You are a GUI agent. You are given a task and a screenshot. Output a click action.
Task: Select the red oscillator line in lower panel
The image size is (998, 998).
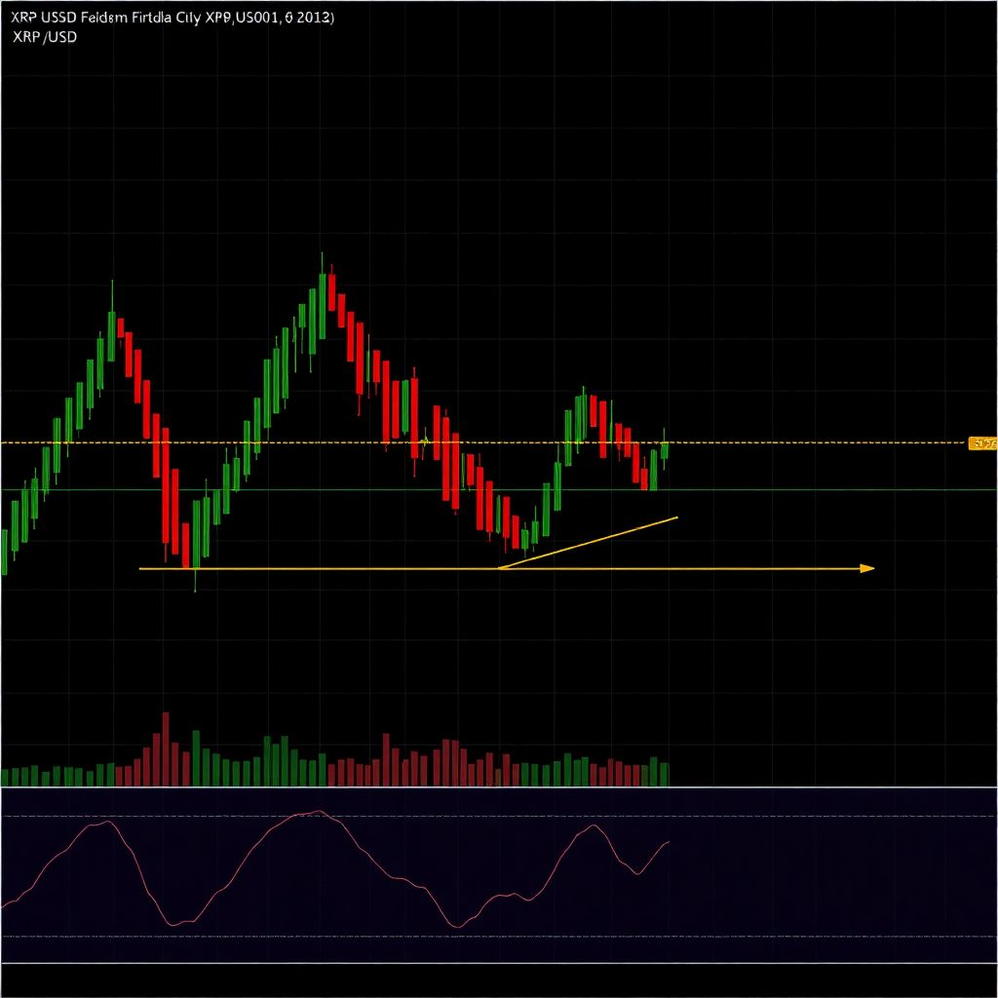point(335,868)
